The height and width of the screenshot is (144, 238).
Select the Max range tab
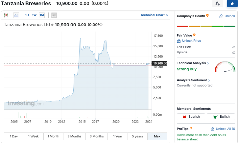[157, 136]
